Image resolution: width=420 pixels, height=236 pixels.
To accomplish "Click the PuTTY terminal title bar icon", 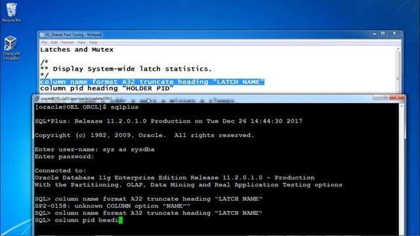I will click(37, 98).
